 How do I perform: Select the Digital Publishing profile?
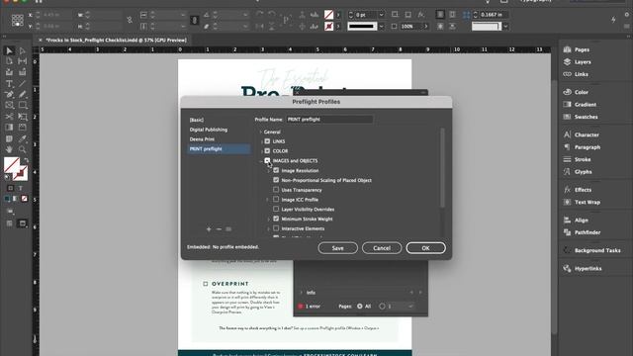(209, 130)
